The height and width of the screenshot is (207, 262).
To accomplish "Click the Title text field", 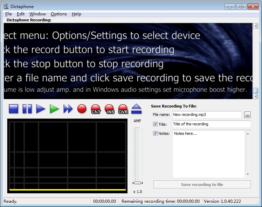I will point(212,124).
